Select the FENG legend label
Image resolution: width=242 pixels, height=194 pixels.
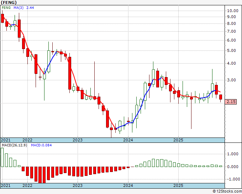pyautogui.click(x=6, y=8)
